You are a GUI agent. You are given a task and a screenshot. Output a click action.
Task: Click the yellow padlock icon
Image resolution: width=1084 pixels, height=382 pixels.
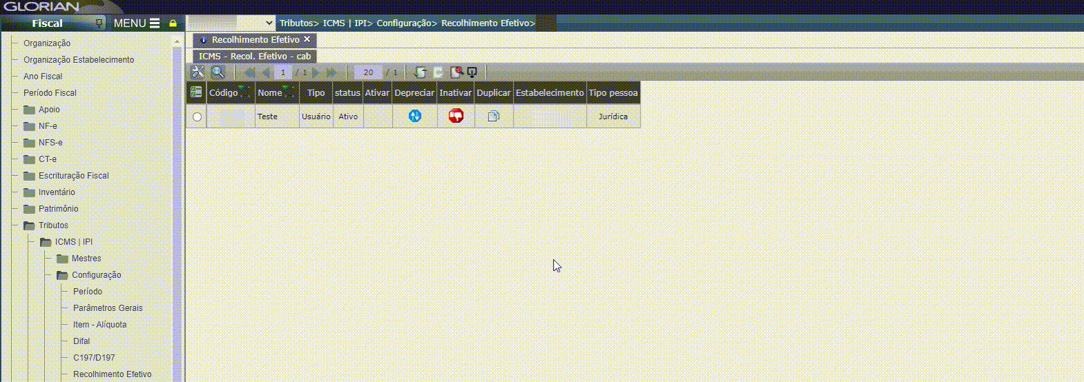[173, 23]
